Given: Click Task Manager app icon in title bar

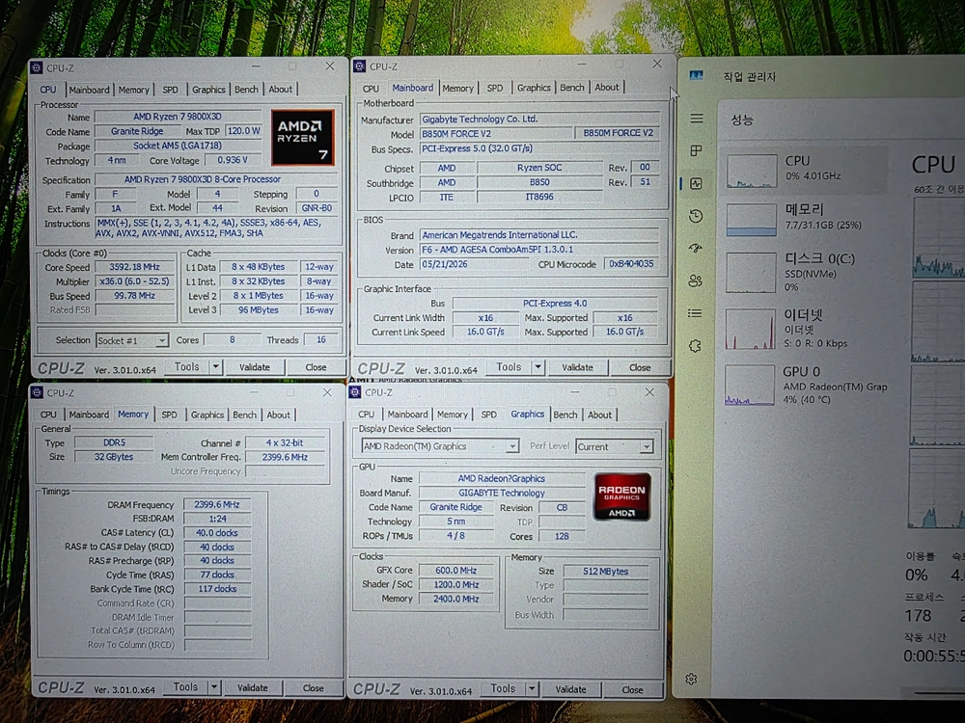Looking at the screenshot, I should [x=696, y=75].
